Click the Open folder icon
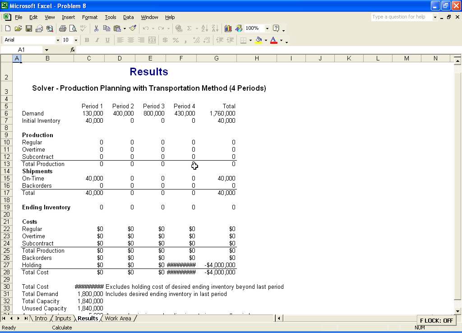 point(18,28)
